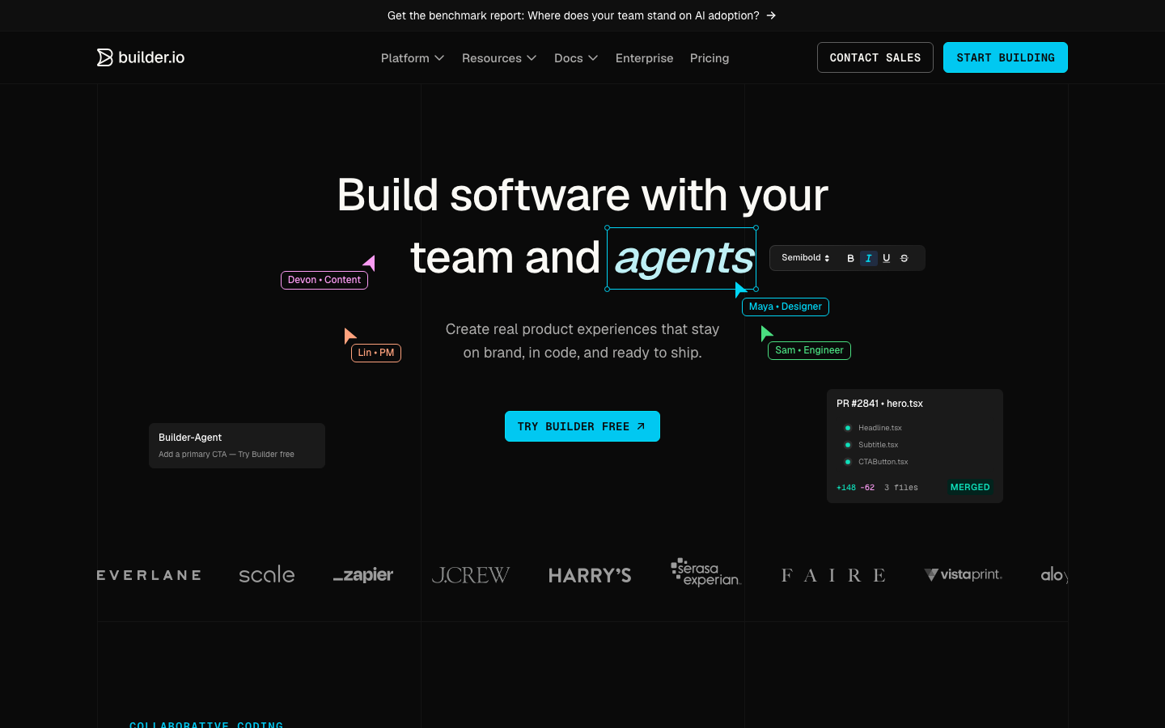Select Subtitle.tsx in the PR card

click(879, 445)
